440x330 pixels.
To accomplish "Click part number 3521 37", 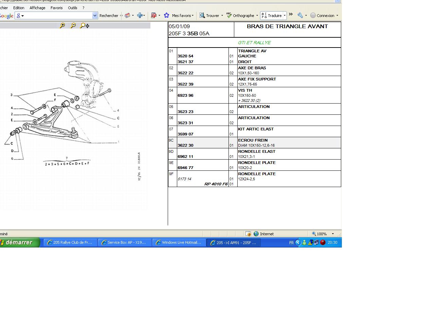I will coord(185,62).
